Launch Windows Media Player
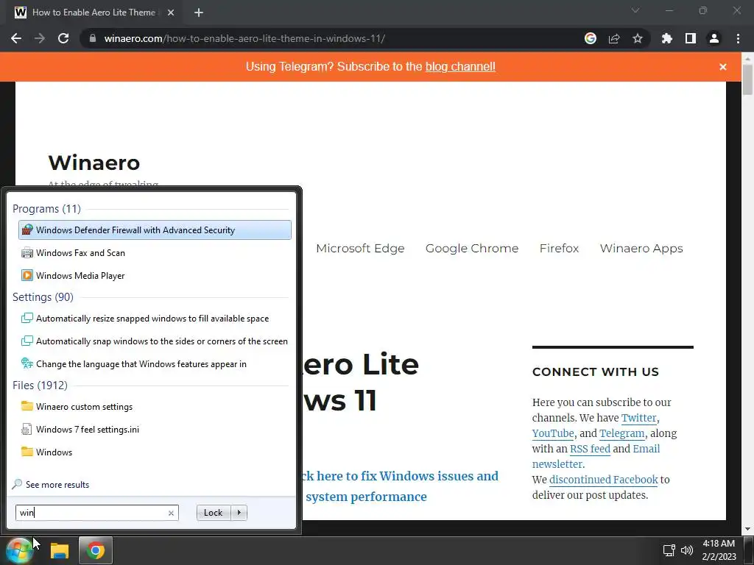 [x=155, y=276]
